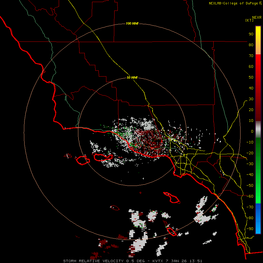
Task: Click the KVTX radar site identifier
Action: [x=158, y=261]
